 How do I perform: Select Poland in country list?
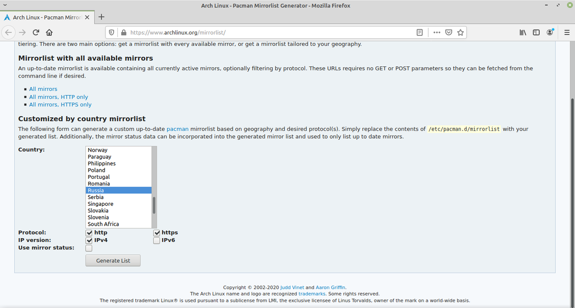118,170
